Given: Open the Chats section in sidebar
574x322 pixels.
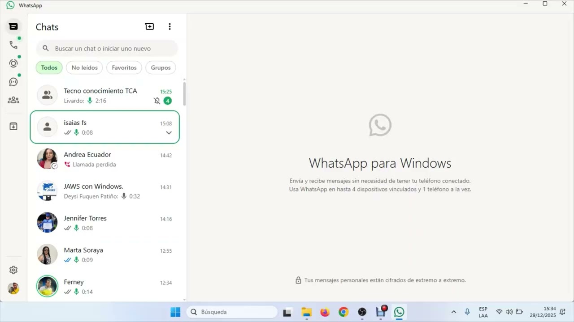Looking at the screenshot, I should (13, 27).
